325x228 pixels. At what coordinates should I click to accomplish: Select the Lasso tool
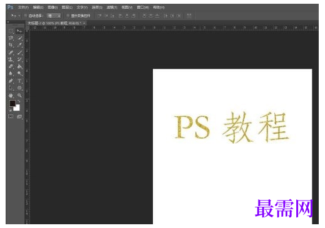point(11,38)
